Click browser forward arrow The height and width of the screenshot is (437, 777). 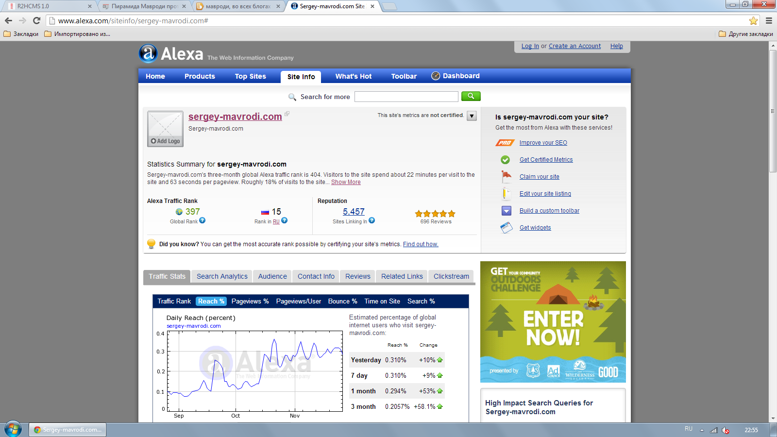click(x=22, y=20)
